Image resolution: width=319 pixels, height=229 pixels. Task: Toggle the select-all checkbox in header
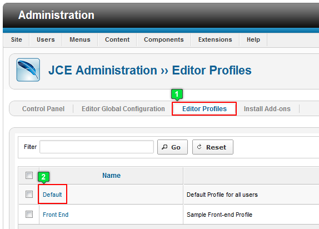click(29, 175)
